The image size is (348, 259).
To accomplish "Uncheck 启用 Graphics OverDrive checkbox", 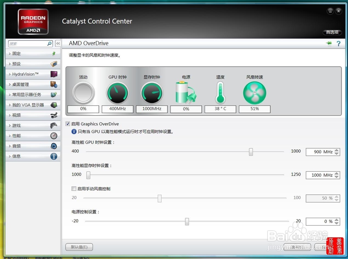I will (68, 124).
